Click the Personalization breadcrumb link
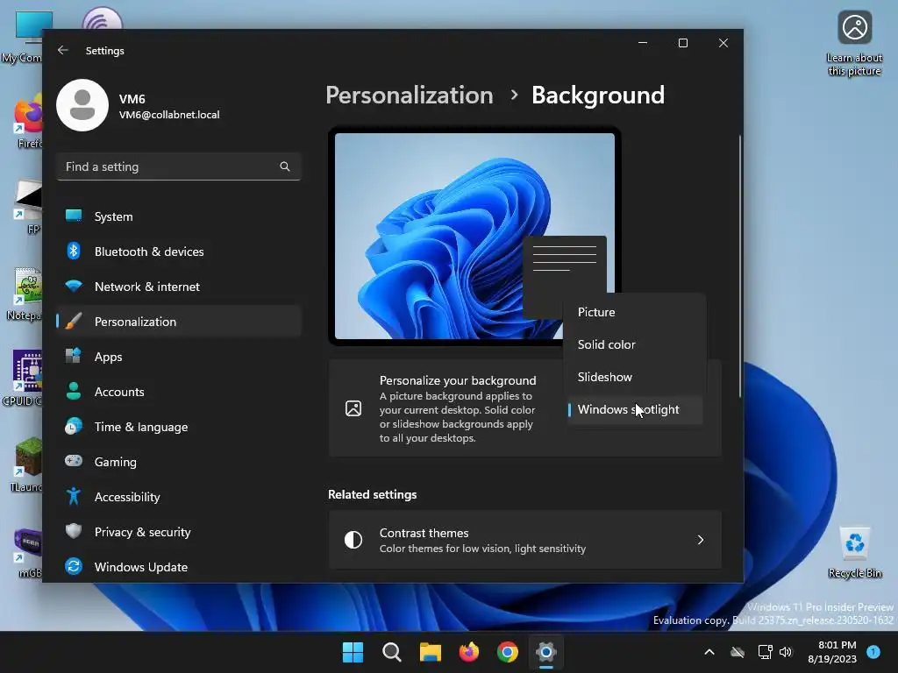 coord(410,95)
